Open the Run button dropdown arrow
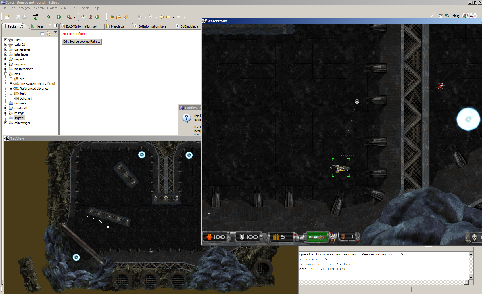This screenshot has height=294, width=482. point(64,17)
